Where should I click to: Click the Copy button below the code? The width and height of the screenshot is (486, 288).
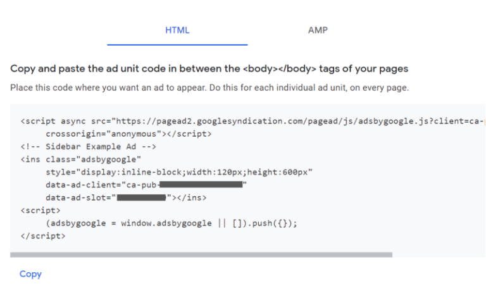click(x=30, y=274)
